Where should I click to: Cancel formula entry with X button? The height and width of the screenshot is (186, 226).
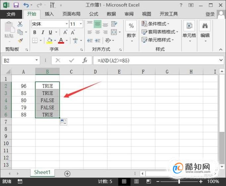tap(58, 60)
